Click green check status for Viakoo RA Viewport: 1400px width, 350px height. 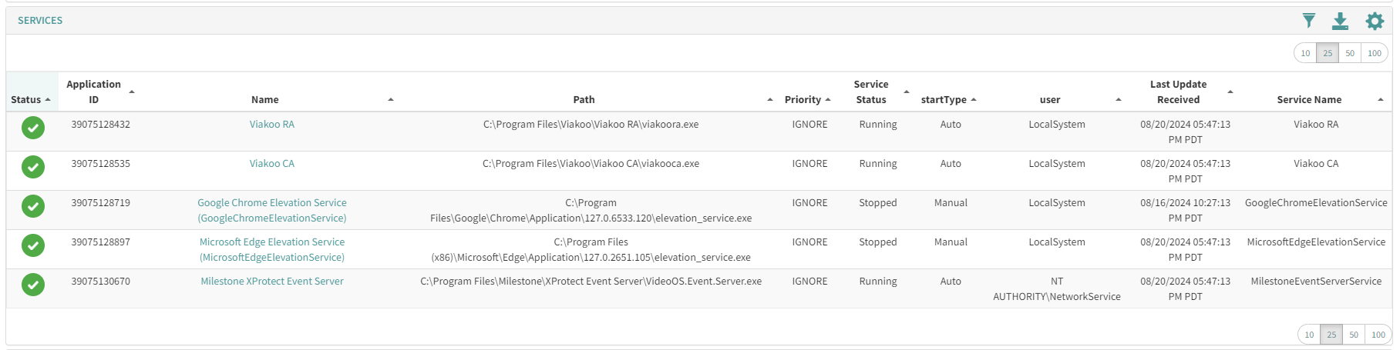point(33,128)
